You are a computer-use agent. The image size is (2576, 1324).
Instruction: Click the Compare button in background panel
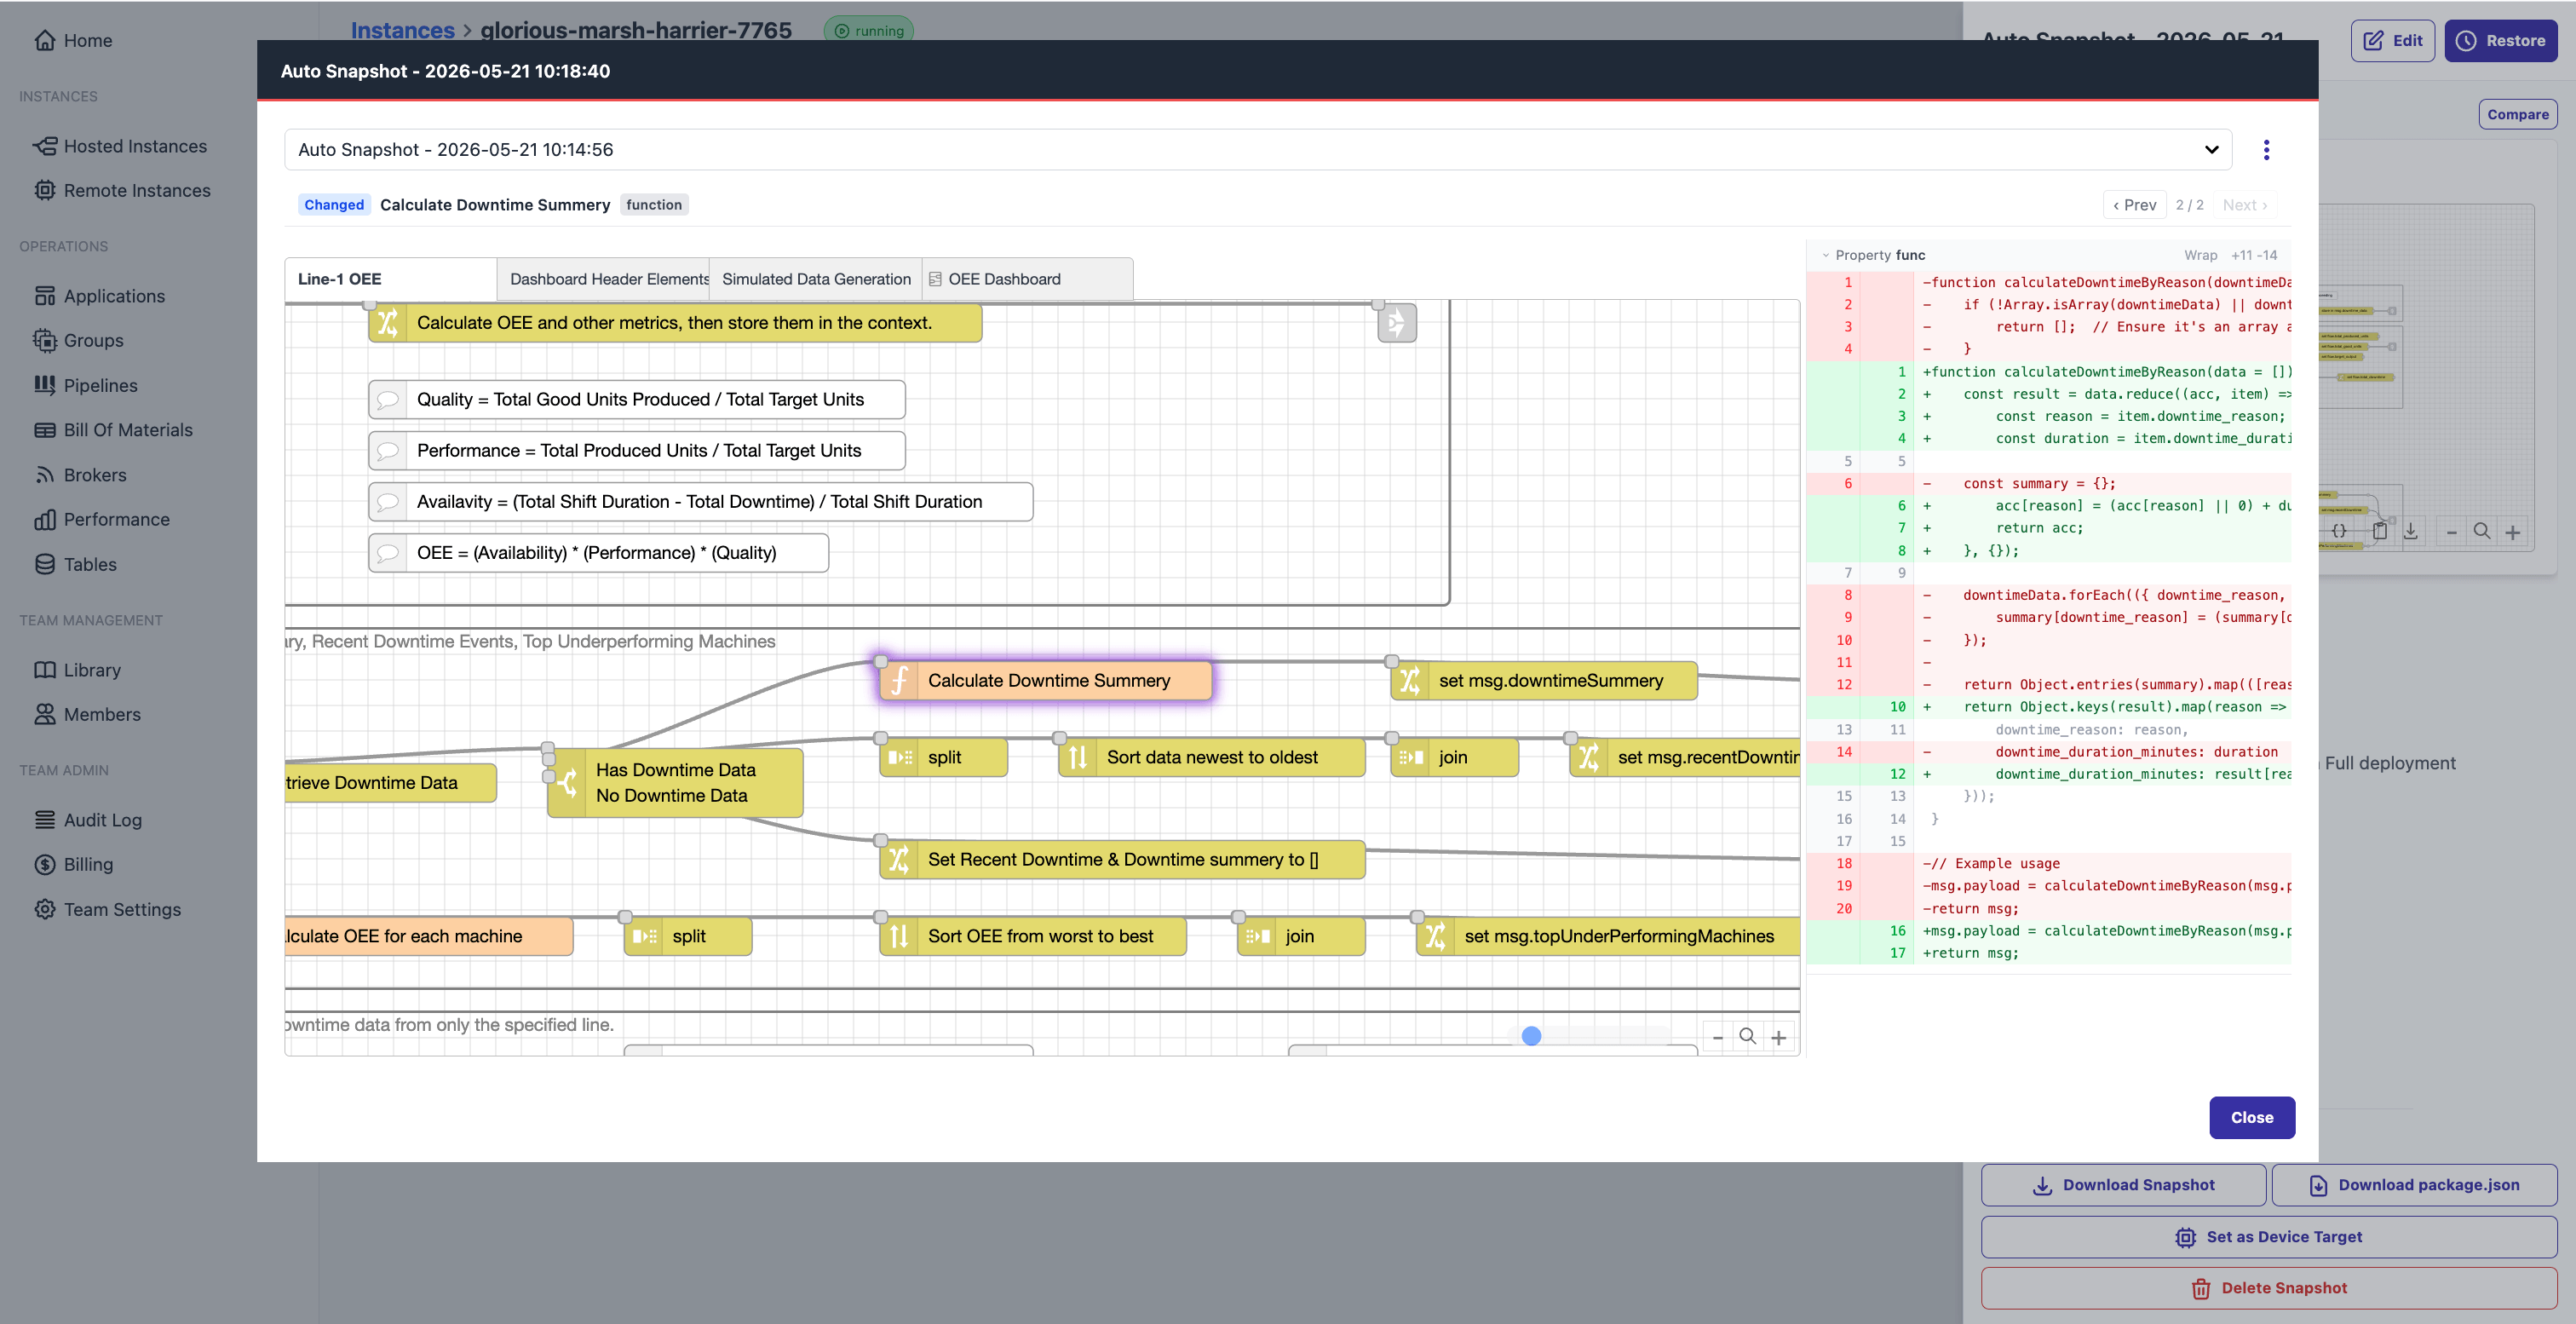coord(2517,114)
